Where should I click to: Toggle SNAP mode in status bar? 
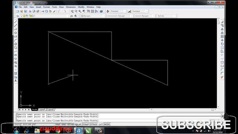pyautogui.click(x=58, y=124)
